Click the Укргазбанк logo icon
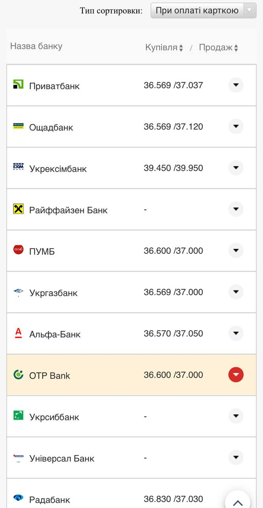The width and height of the screenshot is (263, 508). pos(18,292)
